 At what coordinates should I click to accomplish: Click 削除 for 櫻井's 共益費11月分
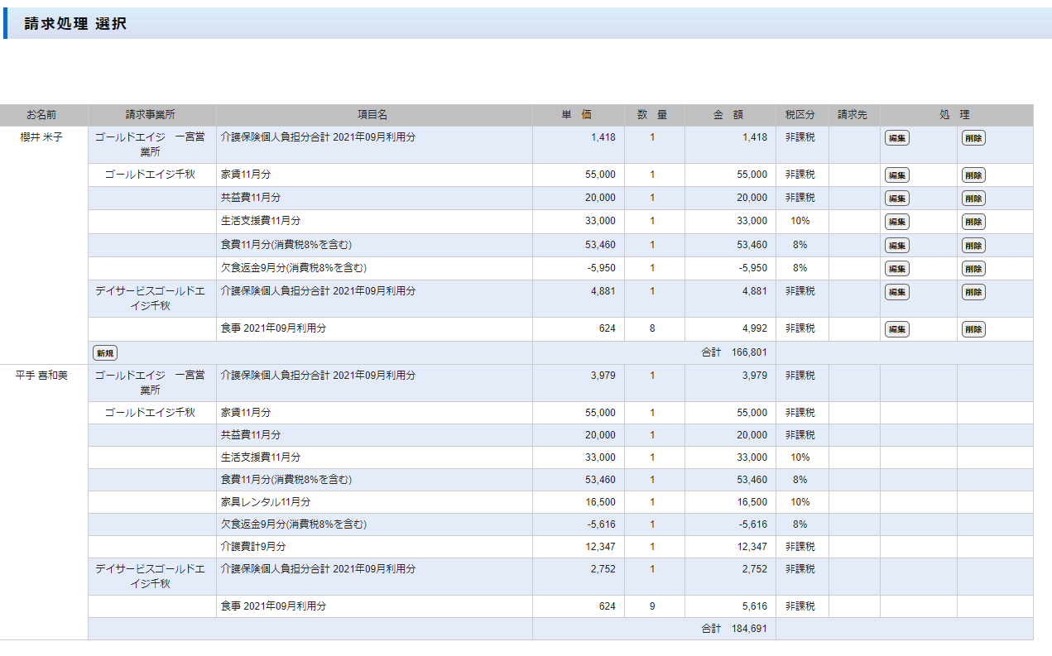click(x=973, y=199)
